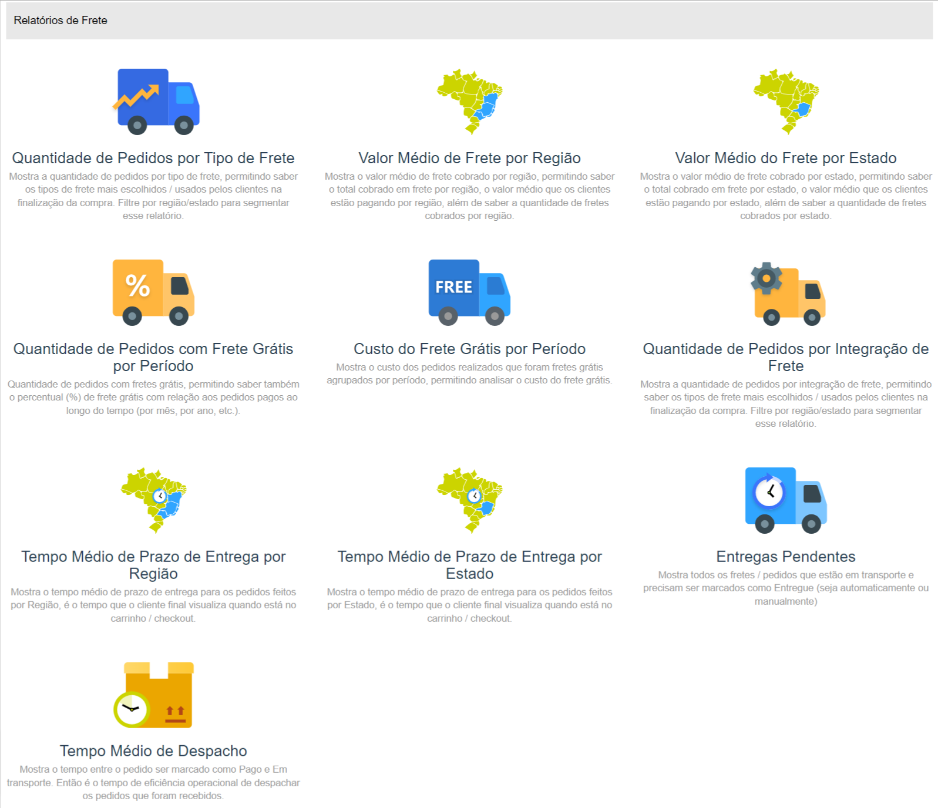Viewport: 938px width, 808px height.
Task: Click the blue truck with orange arrow icon
Action: pos(156,102)
